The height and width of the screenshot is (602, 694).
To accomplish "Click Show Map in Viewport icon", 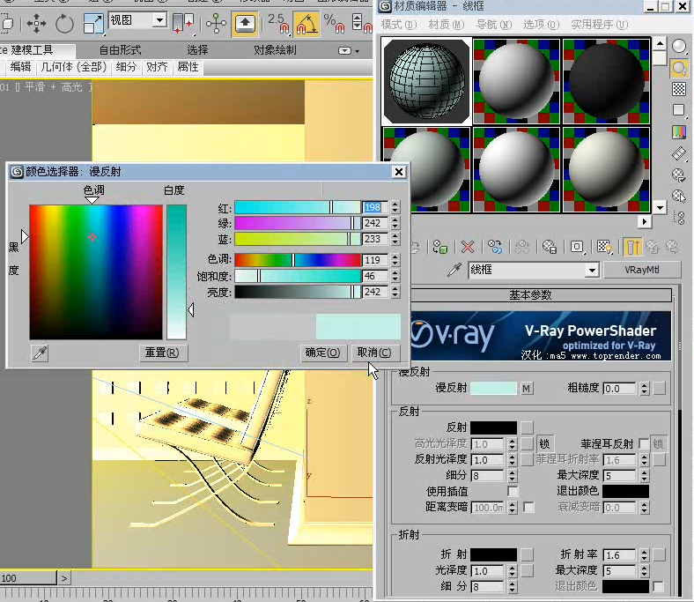I will point(604,247).
